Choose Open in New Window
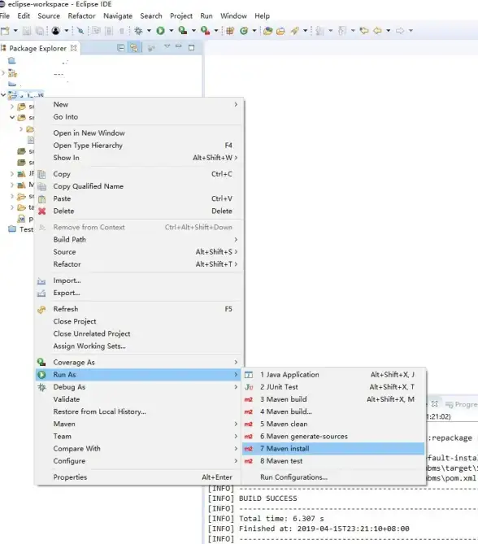 coord(138,133)
